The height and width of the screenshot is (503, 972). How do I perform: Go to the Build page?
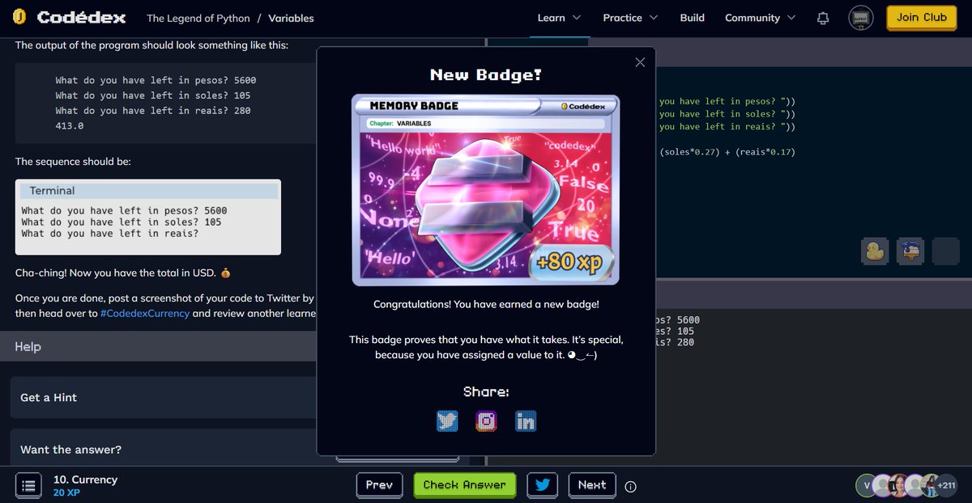tap(692, 18)
